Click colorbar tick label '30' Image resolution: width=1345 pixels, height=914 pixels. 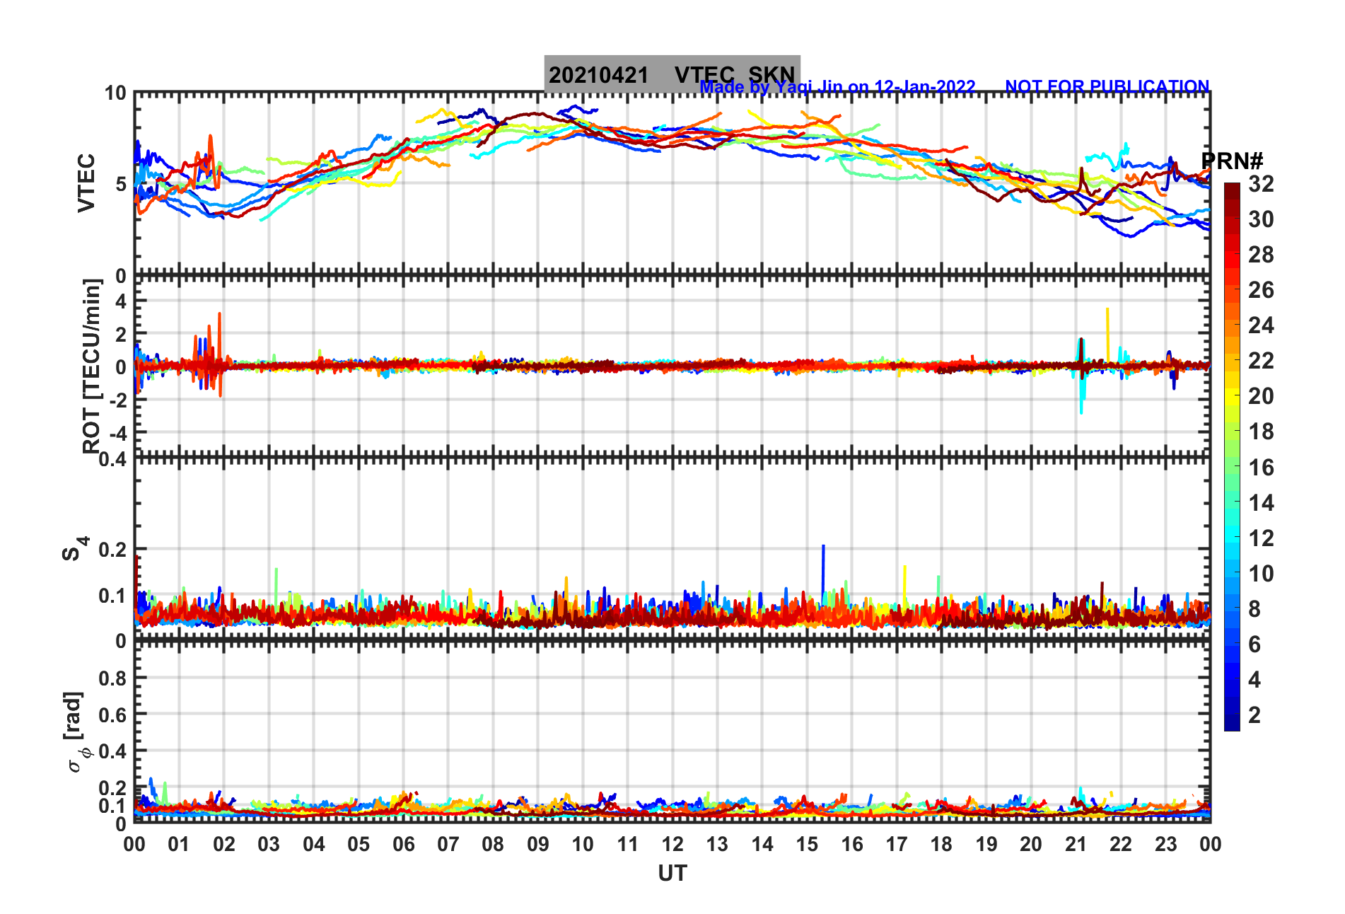click(x=1261, y=219)
